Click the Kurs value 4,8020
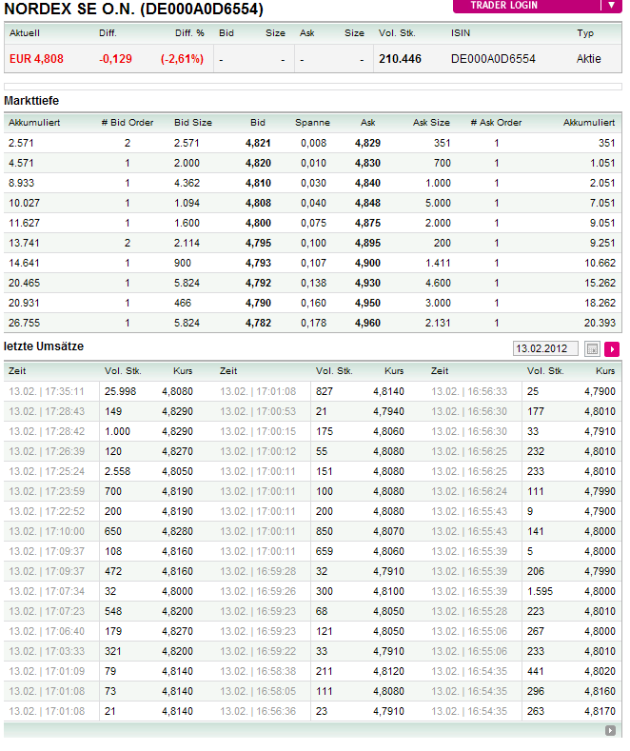 point(600,671)
